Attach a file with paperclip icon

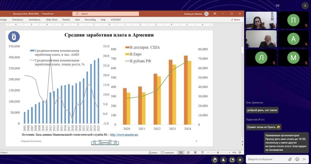coord(290,159)
